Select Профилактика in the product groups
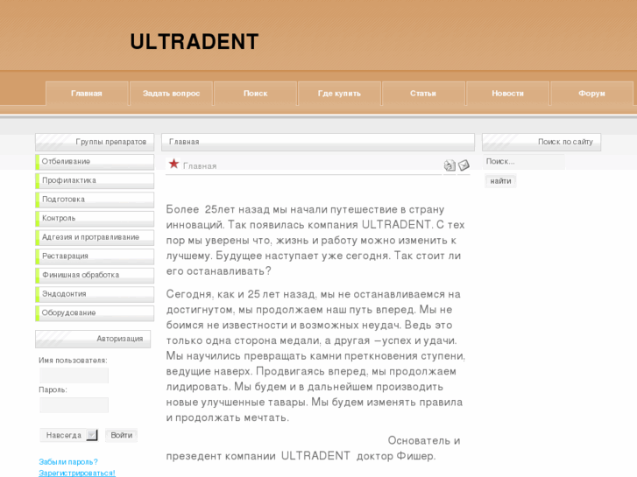 [x=95, y=180]
